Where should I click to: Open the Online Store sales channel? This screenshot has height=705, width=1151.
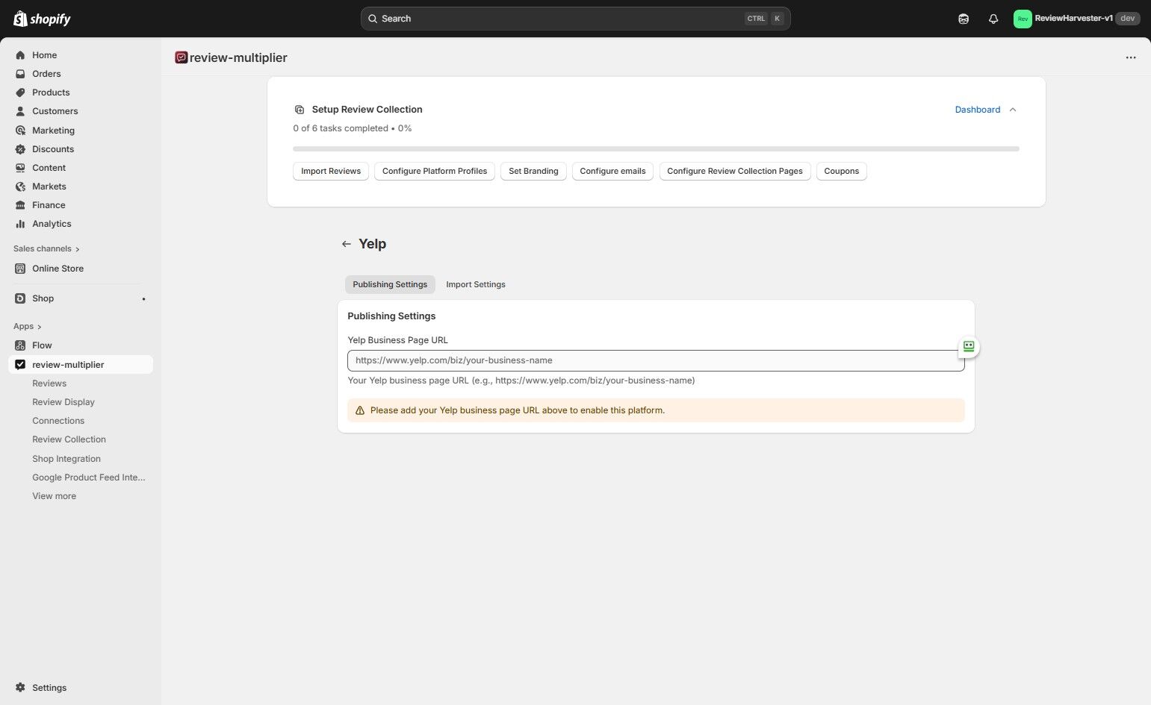tap(58, 268)
